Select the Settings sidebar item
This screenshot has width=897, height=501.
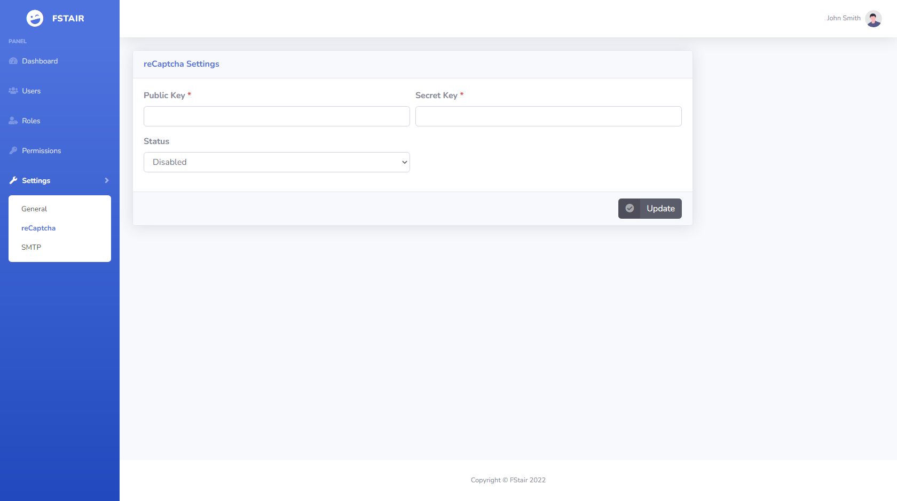(x=60, y=180)
